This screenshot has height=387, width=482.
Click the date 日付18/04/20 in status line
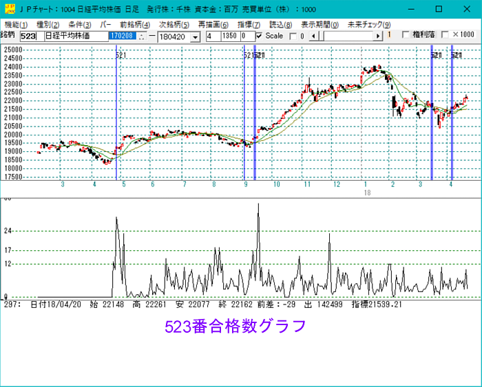[x=56, y=305]
